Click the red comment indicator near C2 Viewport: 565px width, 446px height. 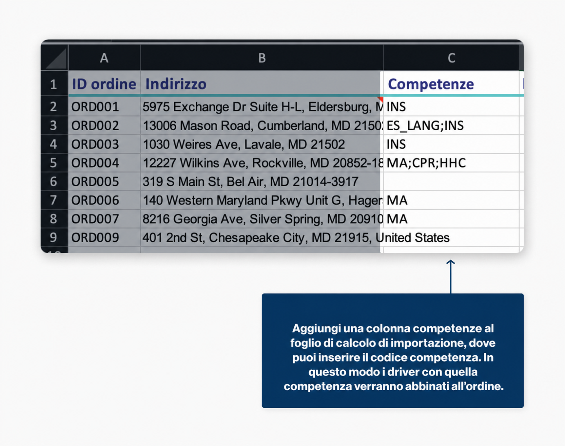[x=380, y=99]
